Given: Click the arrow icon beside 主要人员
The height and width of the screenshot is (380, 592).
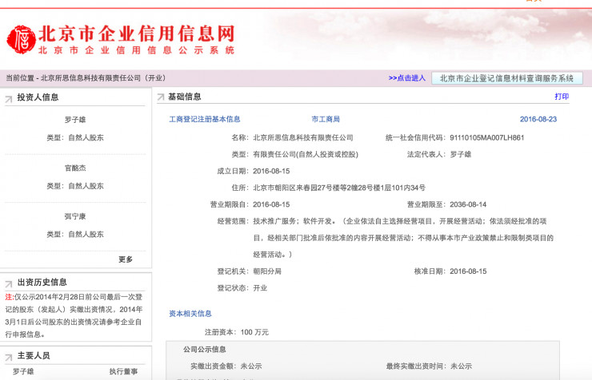Looking at the screenshot, I should [9, 357].
